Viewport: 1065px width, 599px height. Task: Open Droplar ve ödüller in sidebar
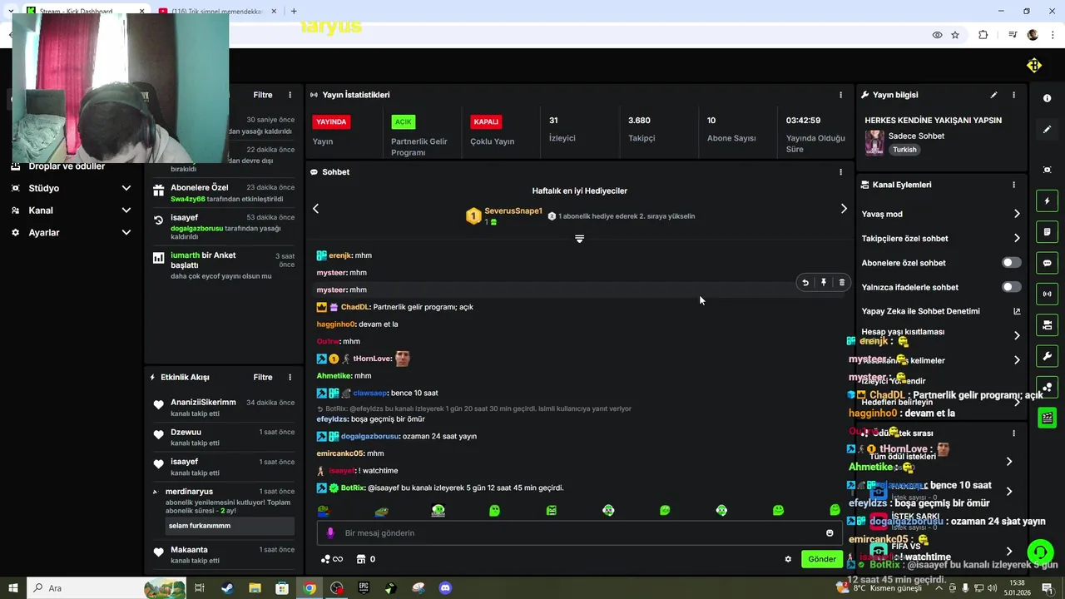[67, 166]
